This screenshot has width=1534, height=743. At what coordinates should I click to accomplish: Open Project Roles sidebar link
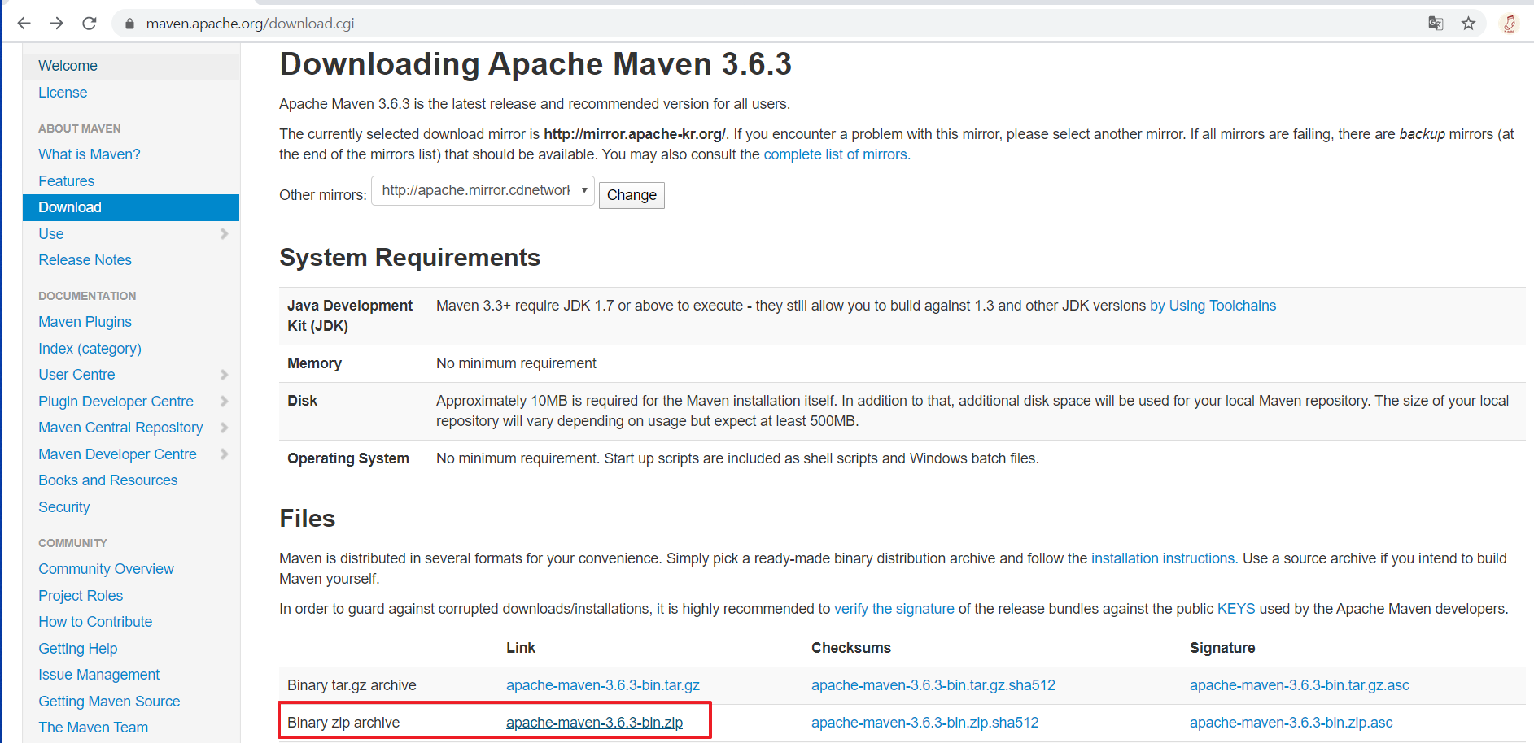pyautogui.click(x=81, y=596)
